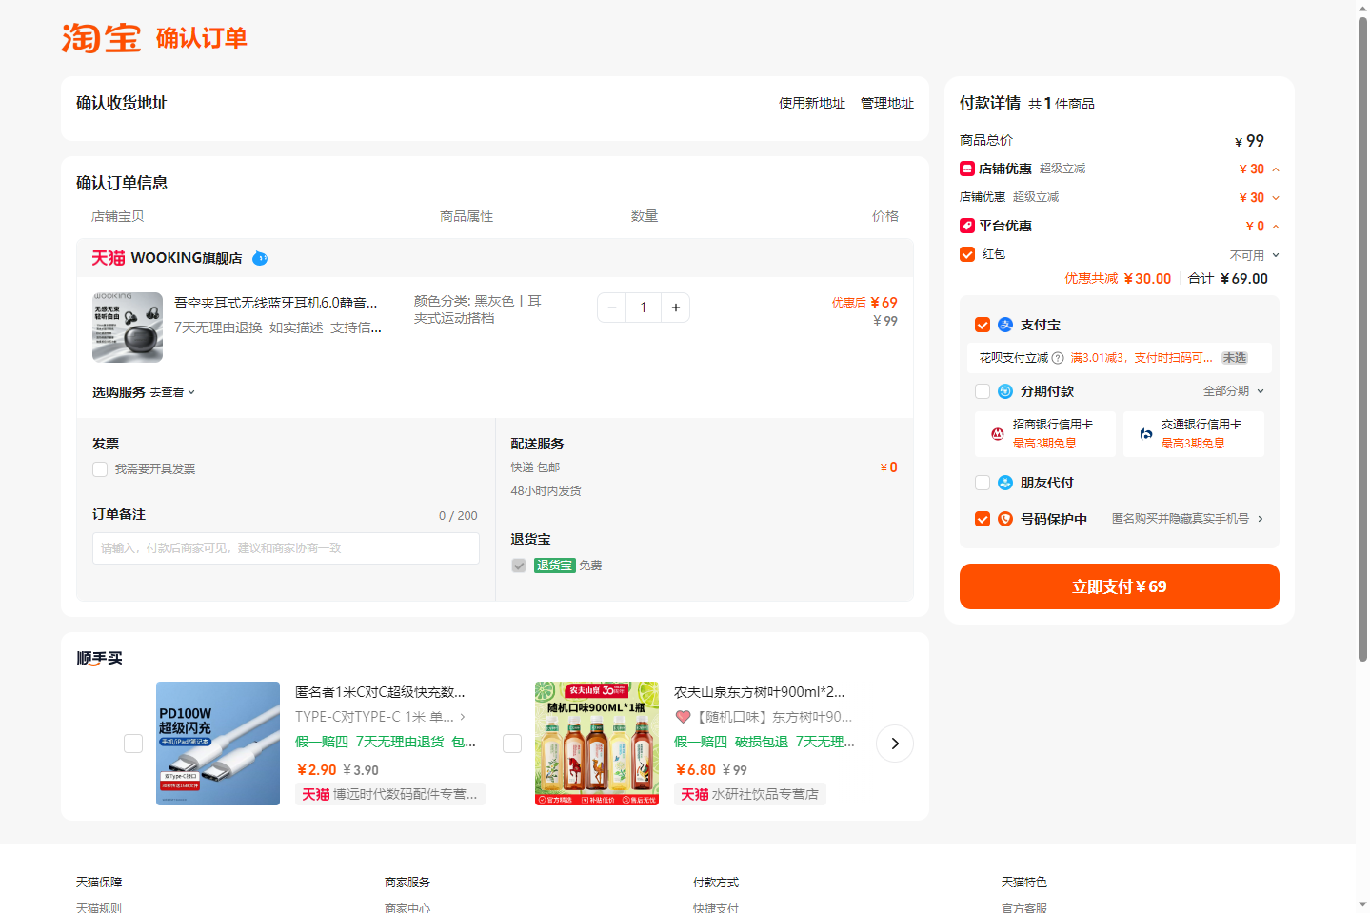Click the earphone product thumbnail
Screen dimensions: 1370x913
[128, 327]
